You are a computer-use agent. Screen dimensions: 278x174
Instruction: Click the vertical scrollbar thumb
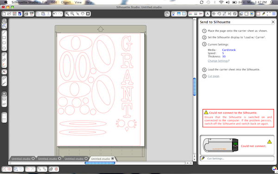(x=195, y=87)
